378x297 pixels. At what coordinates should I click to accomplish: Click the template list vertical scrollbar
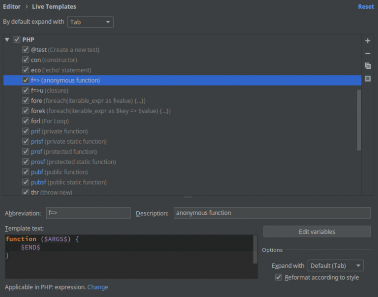(359, 120)
